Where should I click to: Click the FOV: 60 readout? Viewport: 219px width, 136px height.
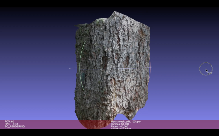(x=9, y=121)
